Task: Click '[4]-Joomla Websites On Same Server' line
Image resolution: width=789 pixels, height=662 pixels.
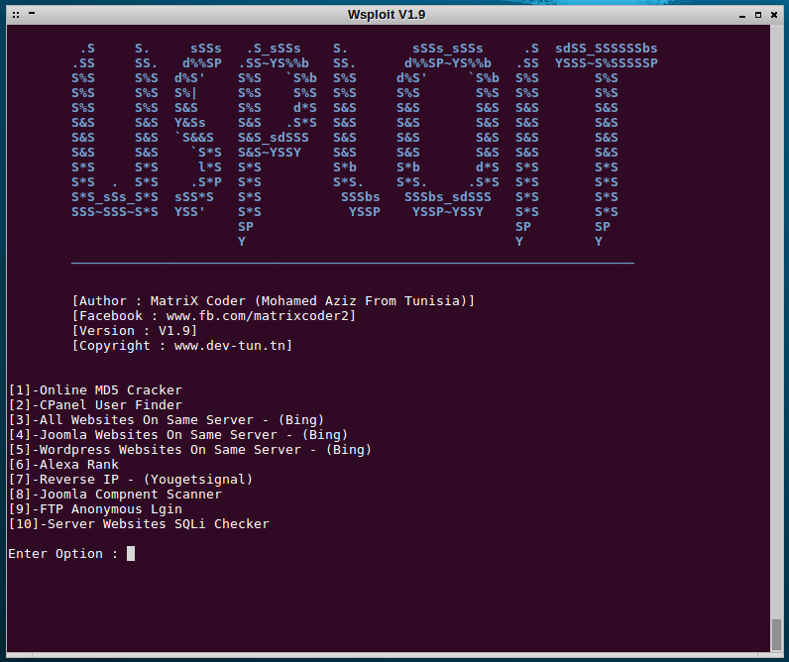Action: coord(178,435)
